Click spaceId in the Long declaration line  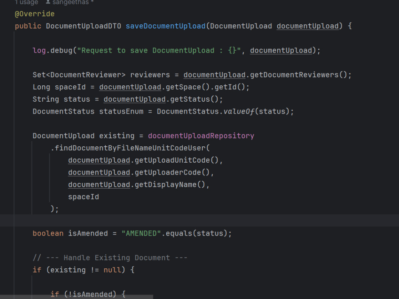70,87
